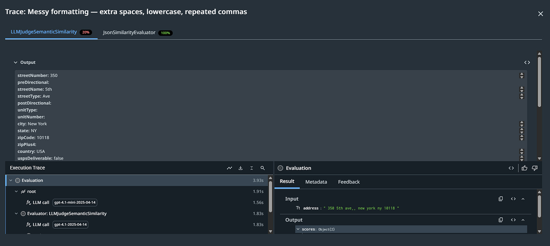The image size is (550, 246).
Task: Open the Metadata tab
Action: click(x=316, y=182)
